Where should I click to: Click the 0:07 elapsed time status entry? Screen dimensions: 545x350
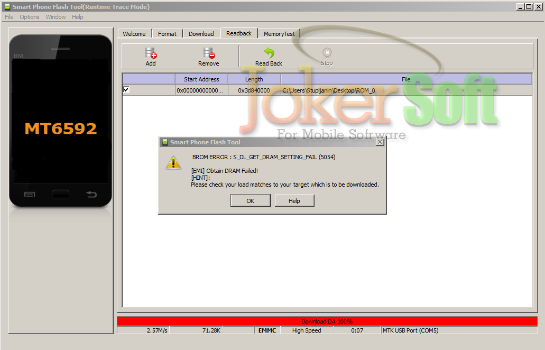357,330
